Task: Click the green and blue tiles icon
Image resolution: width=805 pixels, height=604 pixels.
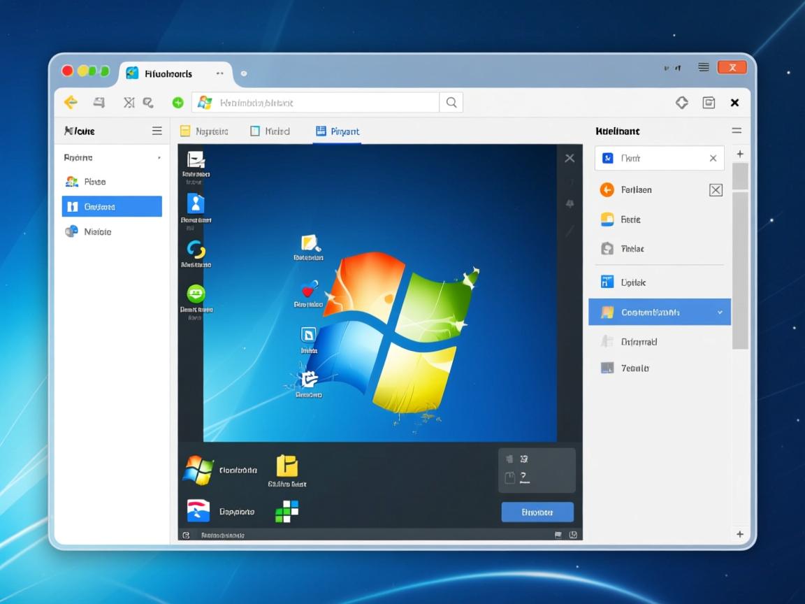Action: click(x=287, y=511)
